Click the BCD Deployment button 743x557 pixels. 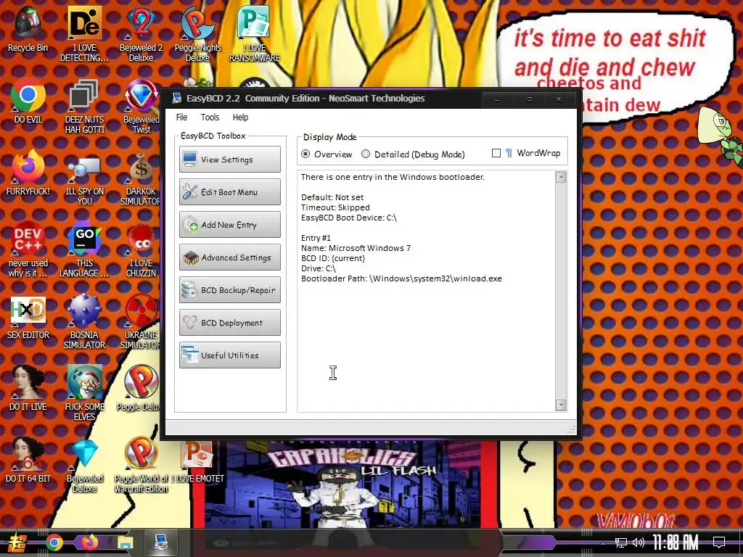(230, 323)
